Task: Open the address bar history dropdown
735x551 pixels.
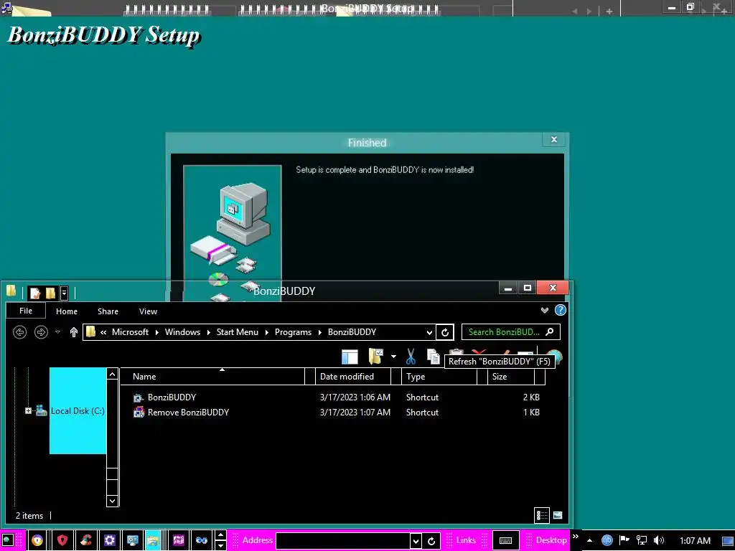Action: click(x=429, y=332)
